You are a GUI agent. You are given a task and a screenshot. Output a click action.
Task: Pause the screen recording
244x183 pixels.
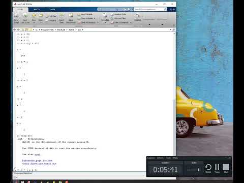pos(217,168)
